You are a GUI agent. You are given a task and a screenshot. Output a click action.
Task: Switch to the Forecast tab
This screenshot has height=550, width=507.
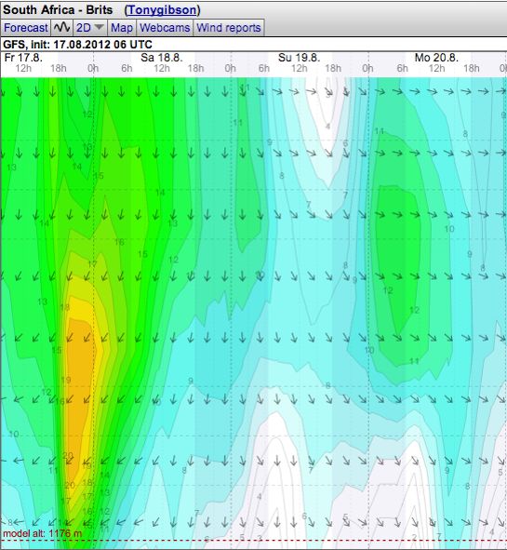point(26,27)
